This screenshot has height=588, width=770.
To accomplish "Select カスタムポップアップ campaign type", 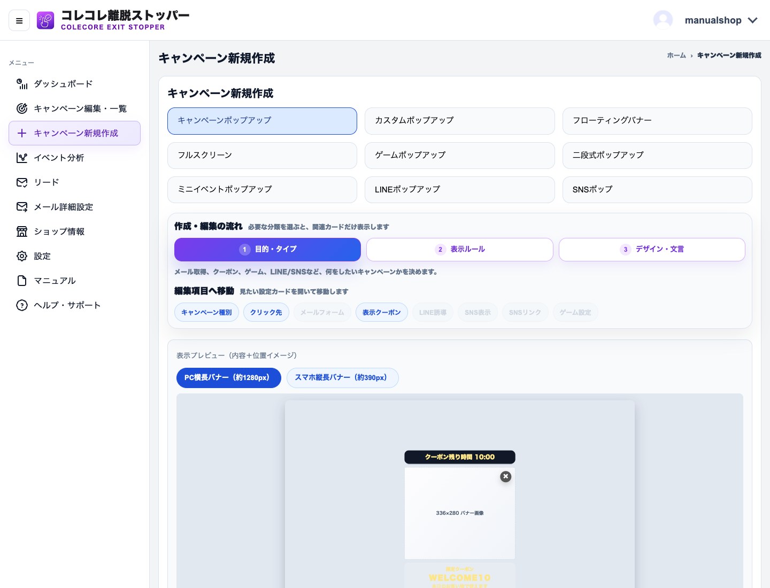I will (x=460, y=121).
